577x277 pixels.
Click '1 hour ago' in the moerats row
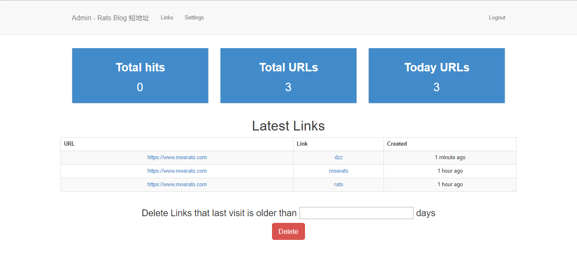click(x=450, y=171)
